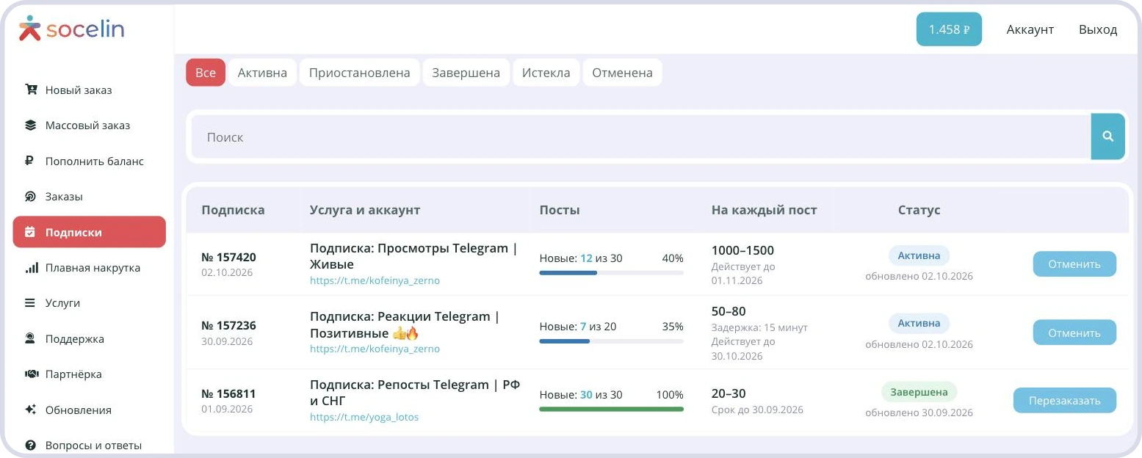The image size is (1142, 458).
Task: Click subscription number № 156811
Action: (228, 393)
